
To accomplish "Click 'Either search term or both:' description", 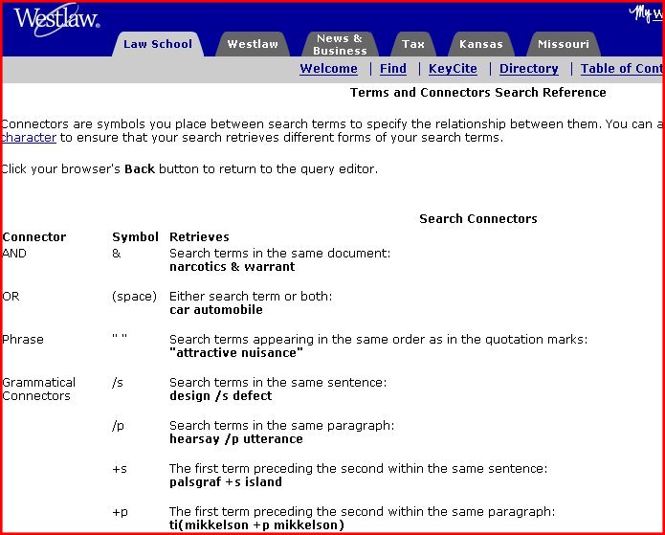I will [251, 296].
